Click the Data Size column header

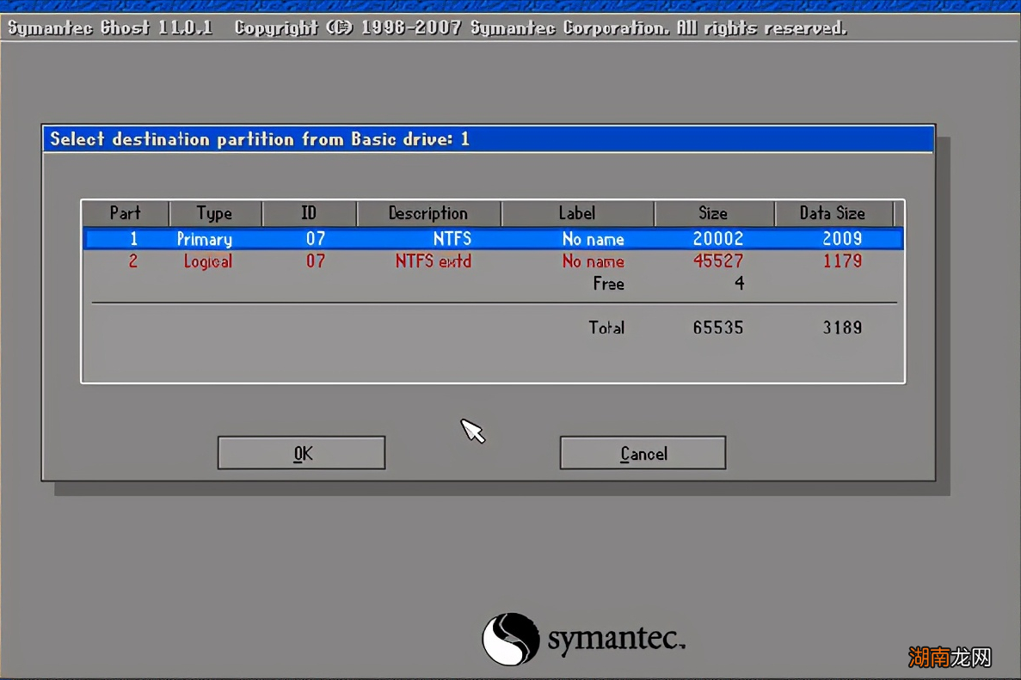click(x=832, y=213)
